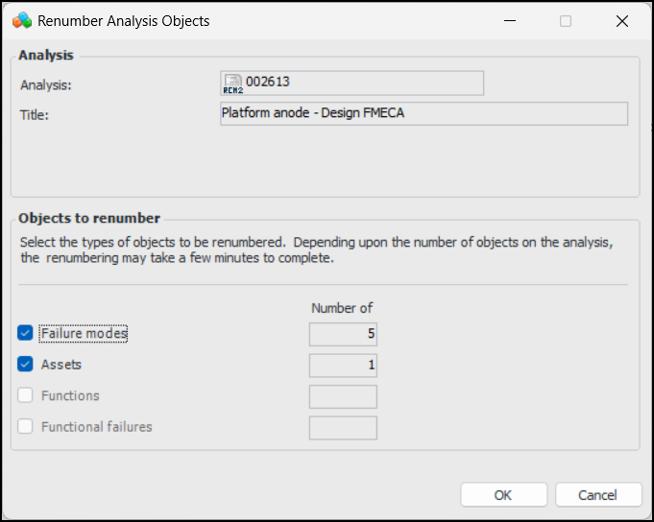Select the Assets count field
This screenshot has width=654, height=522.
click(343, 365)
